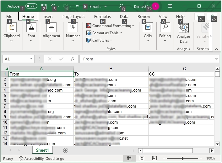The image size is (222, 163).
Task: Open Customize Quick Access Toolbar dropdown
Action: [77, 6]
